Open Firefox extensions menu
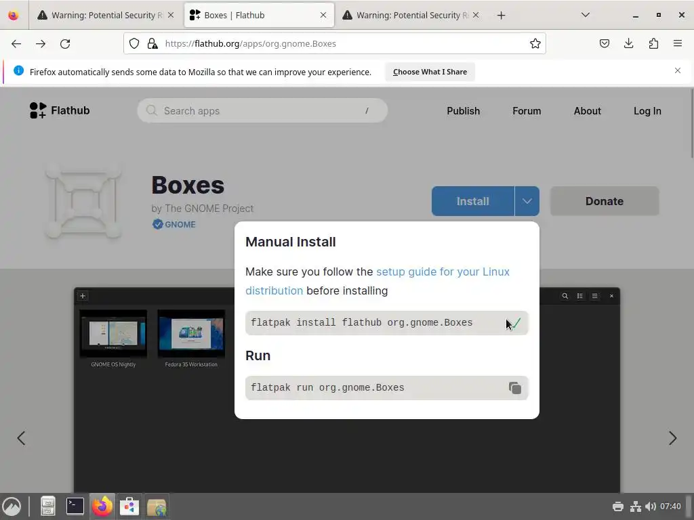The height and width of the screenshot is (520, 694). (x=653, y=43)
